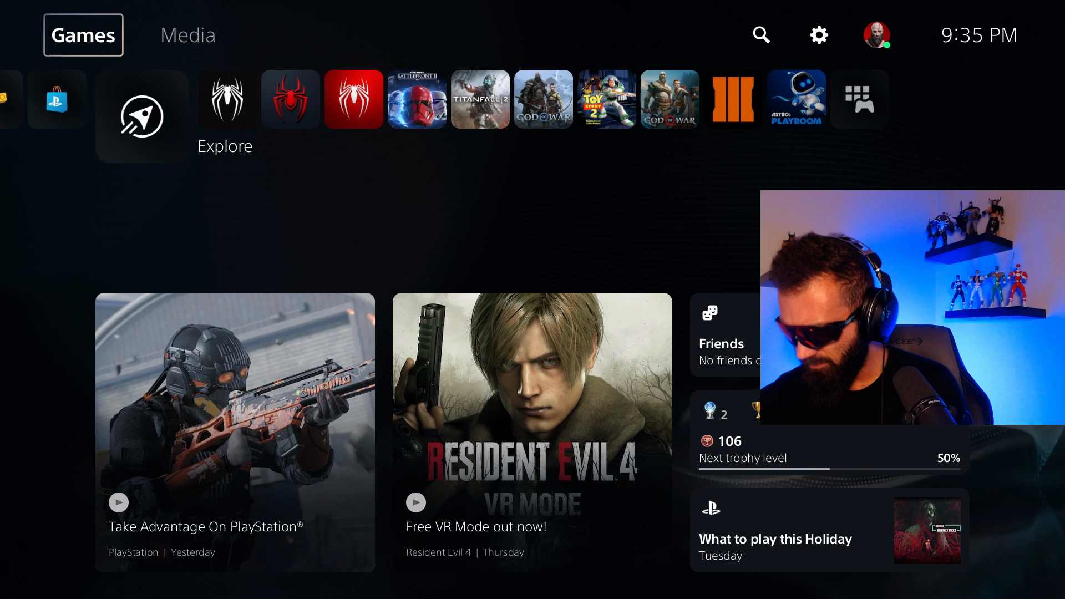Open the What to play this Holiday card
Viewport: 1065px width, 599px height.
(830, 530)
